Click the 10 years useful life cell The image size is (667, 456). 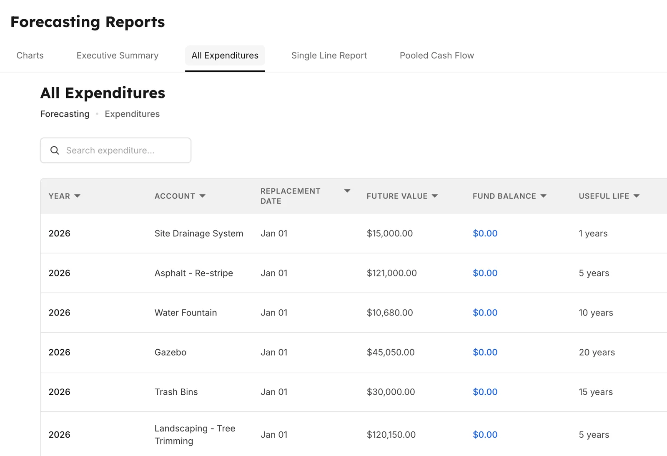point(596,313)
